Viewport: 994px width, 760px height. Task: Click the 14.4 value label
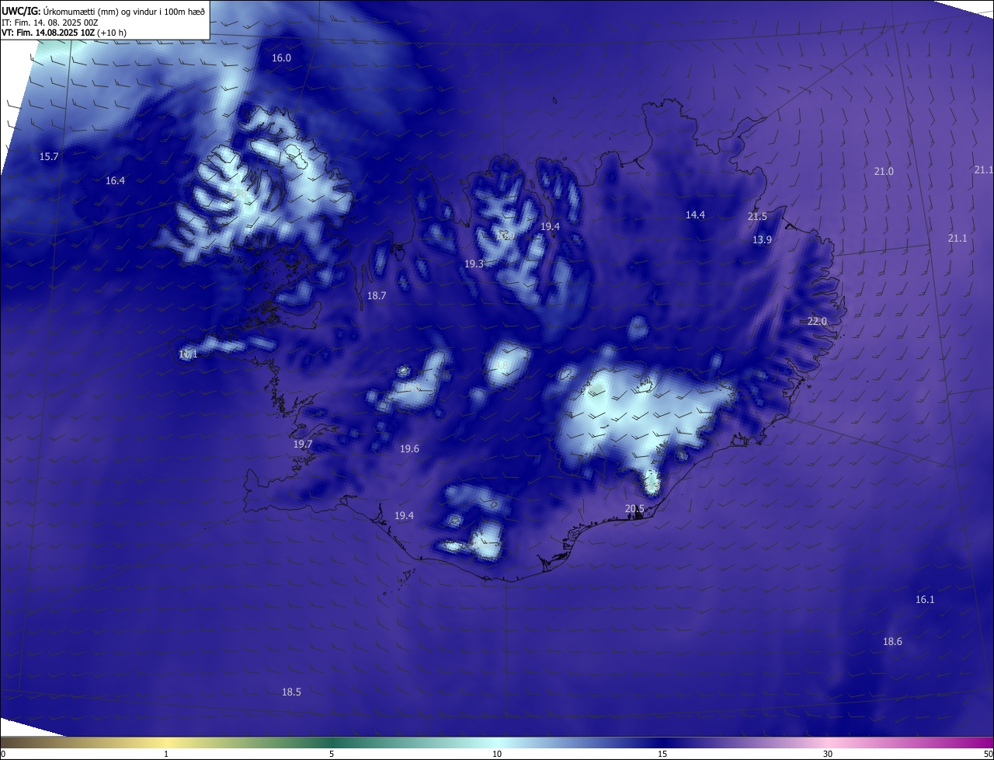pos(695,214)
